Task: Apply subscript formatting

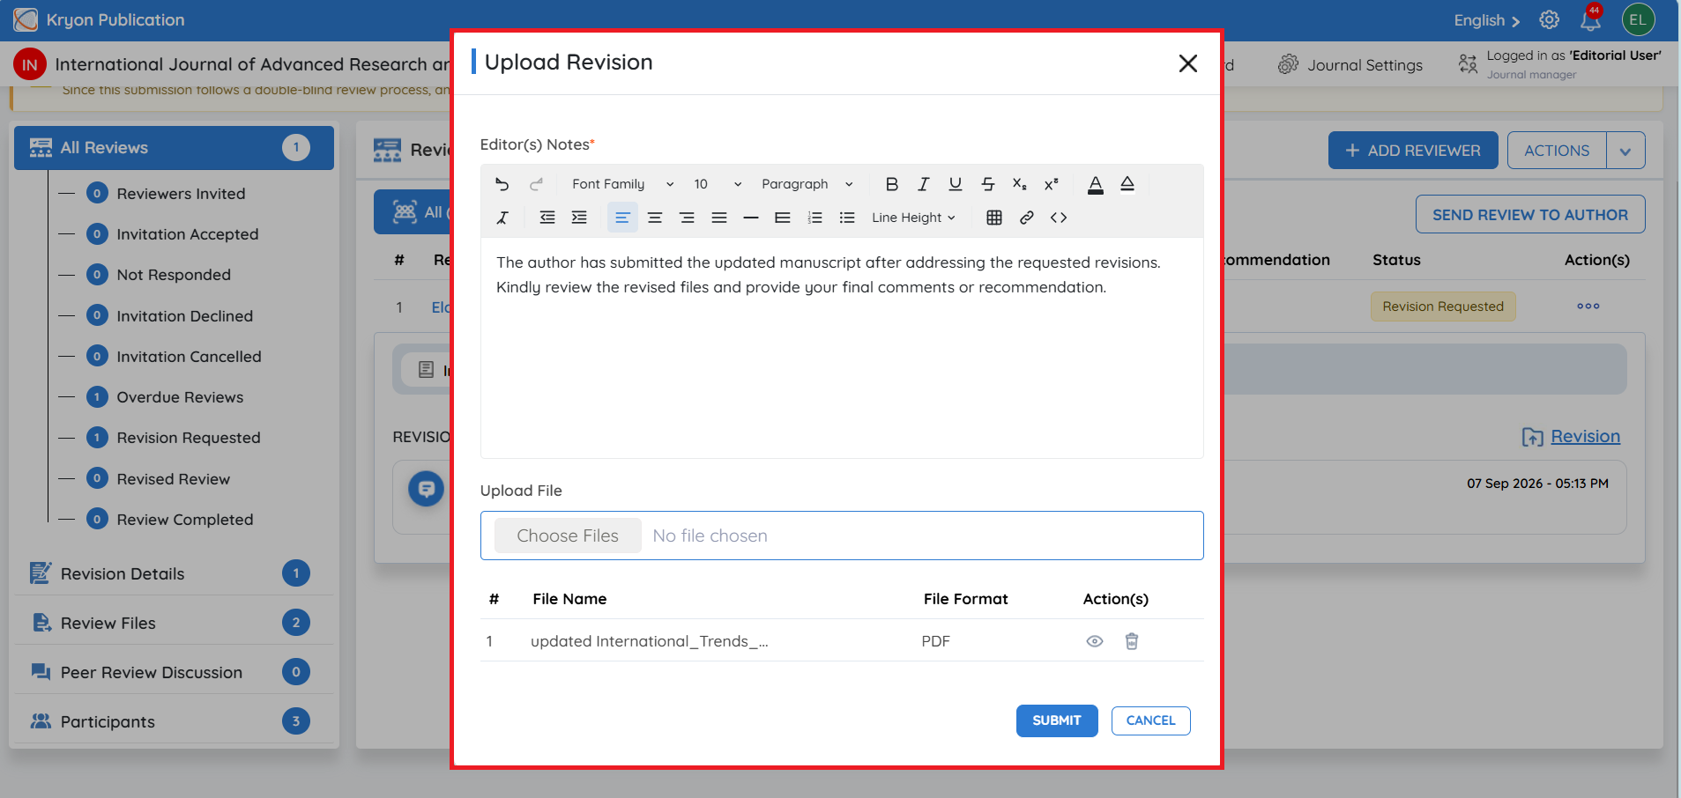Action: 1019,184
